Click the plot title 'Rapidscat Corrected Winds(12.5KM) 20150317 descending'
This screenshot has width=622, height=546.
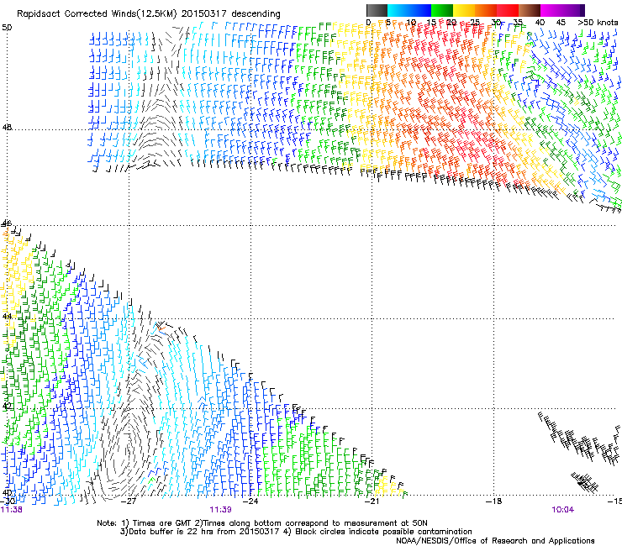[x=149, y=14]
